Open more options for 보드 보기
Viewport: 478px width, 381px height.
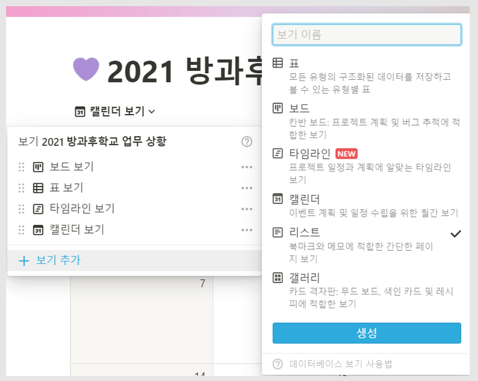247,167
